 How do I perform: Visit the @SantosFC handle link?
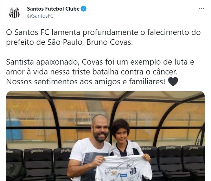[40, 16]
